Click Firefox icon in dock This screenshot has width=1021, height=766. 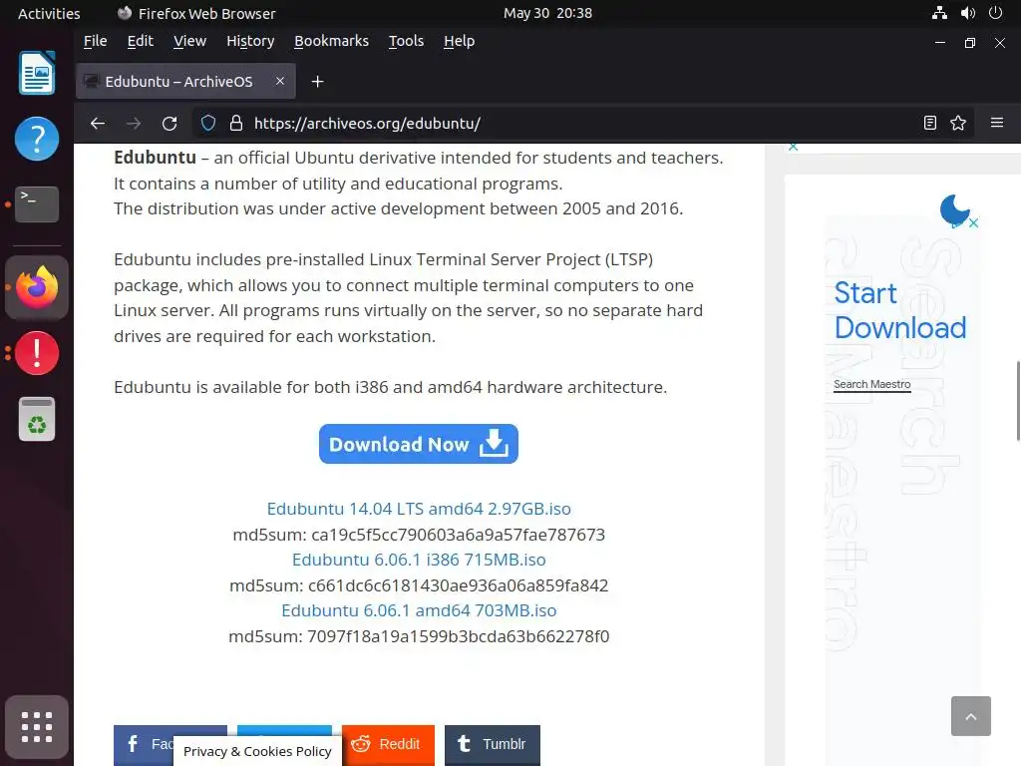(x=37, y=287)
